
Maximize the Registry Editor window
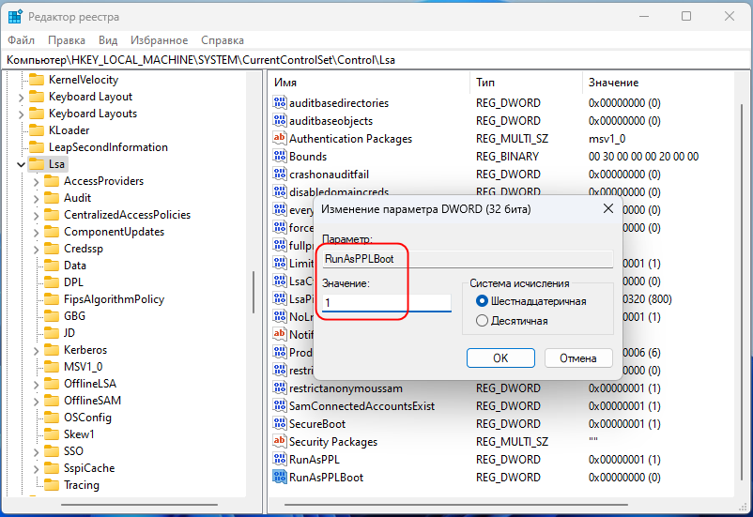coord(686,16)
